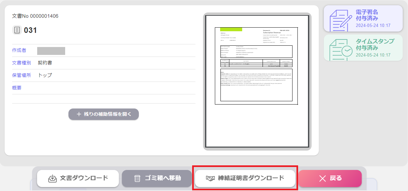
Task: Click the 文書ダウンロード button
Action: (78, 179)
